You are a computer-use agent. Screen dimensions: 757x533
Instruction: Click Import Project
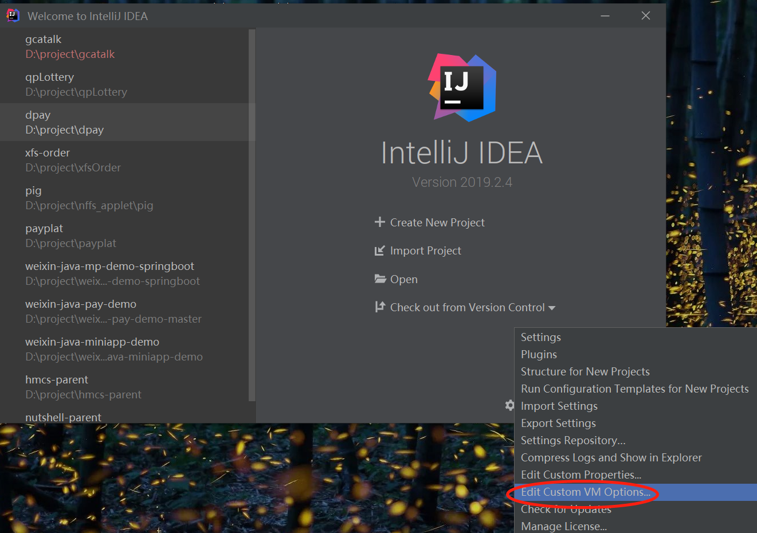(x=425, y=250)
